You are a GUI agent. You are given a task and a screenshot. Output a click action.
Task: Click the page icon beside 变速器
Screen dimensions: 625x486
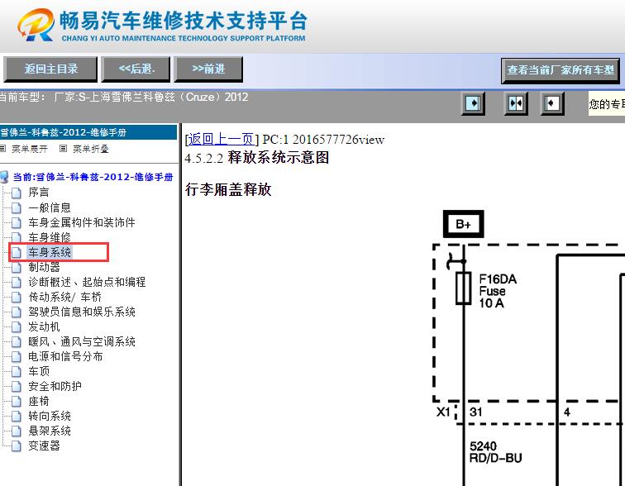pyautogui.click(x=17, y=446)
